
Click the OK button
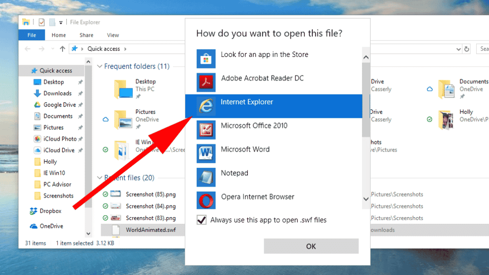311,246
